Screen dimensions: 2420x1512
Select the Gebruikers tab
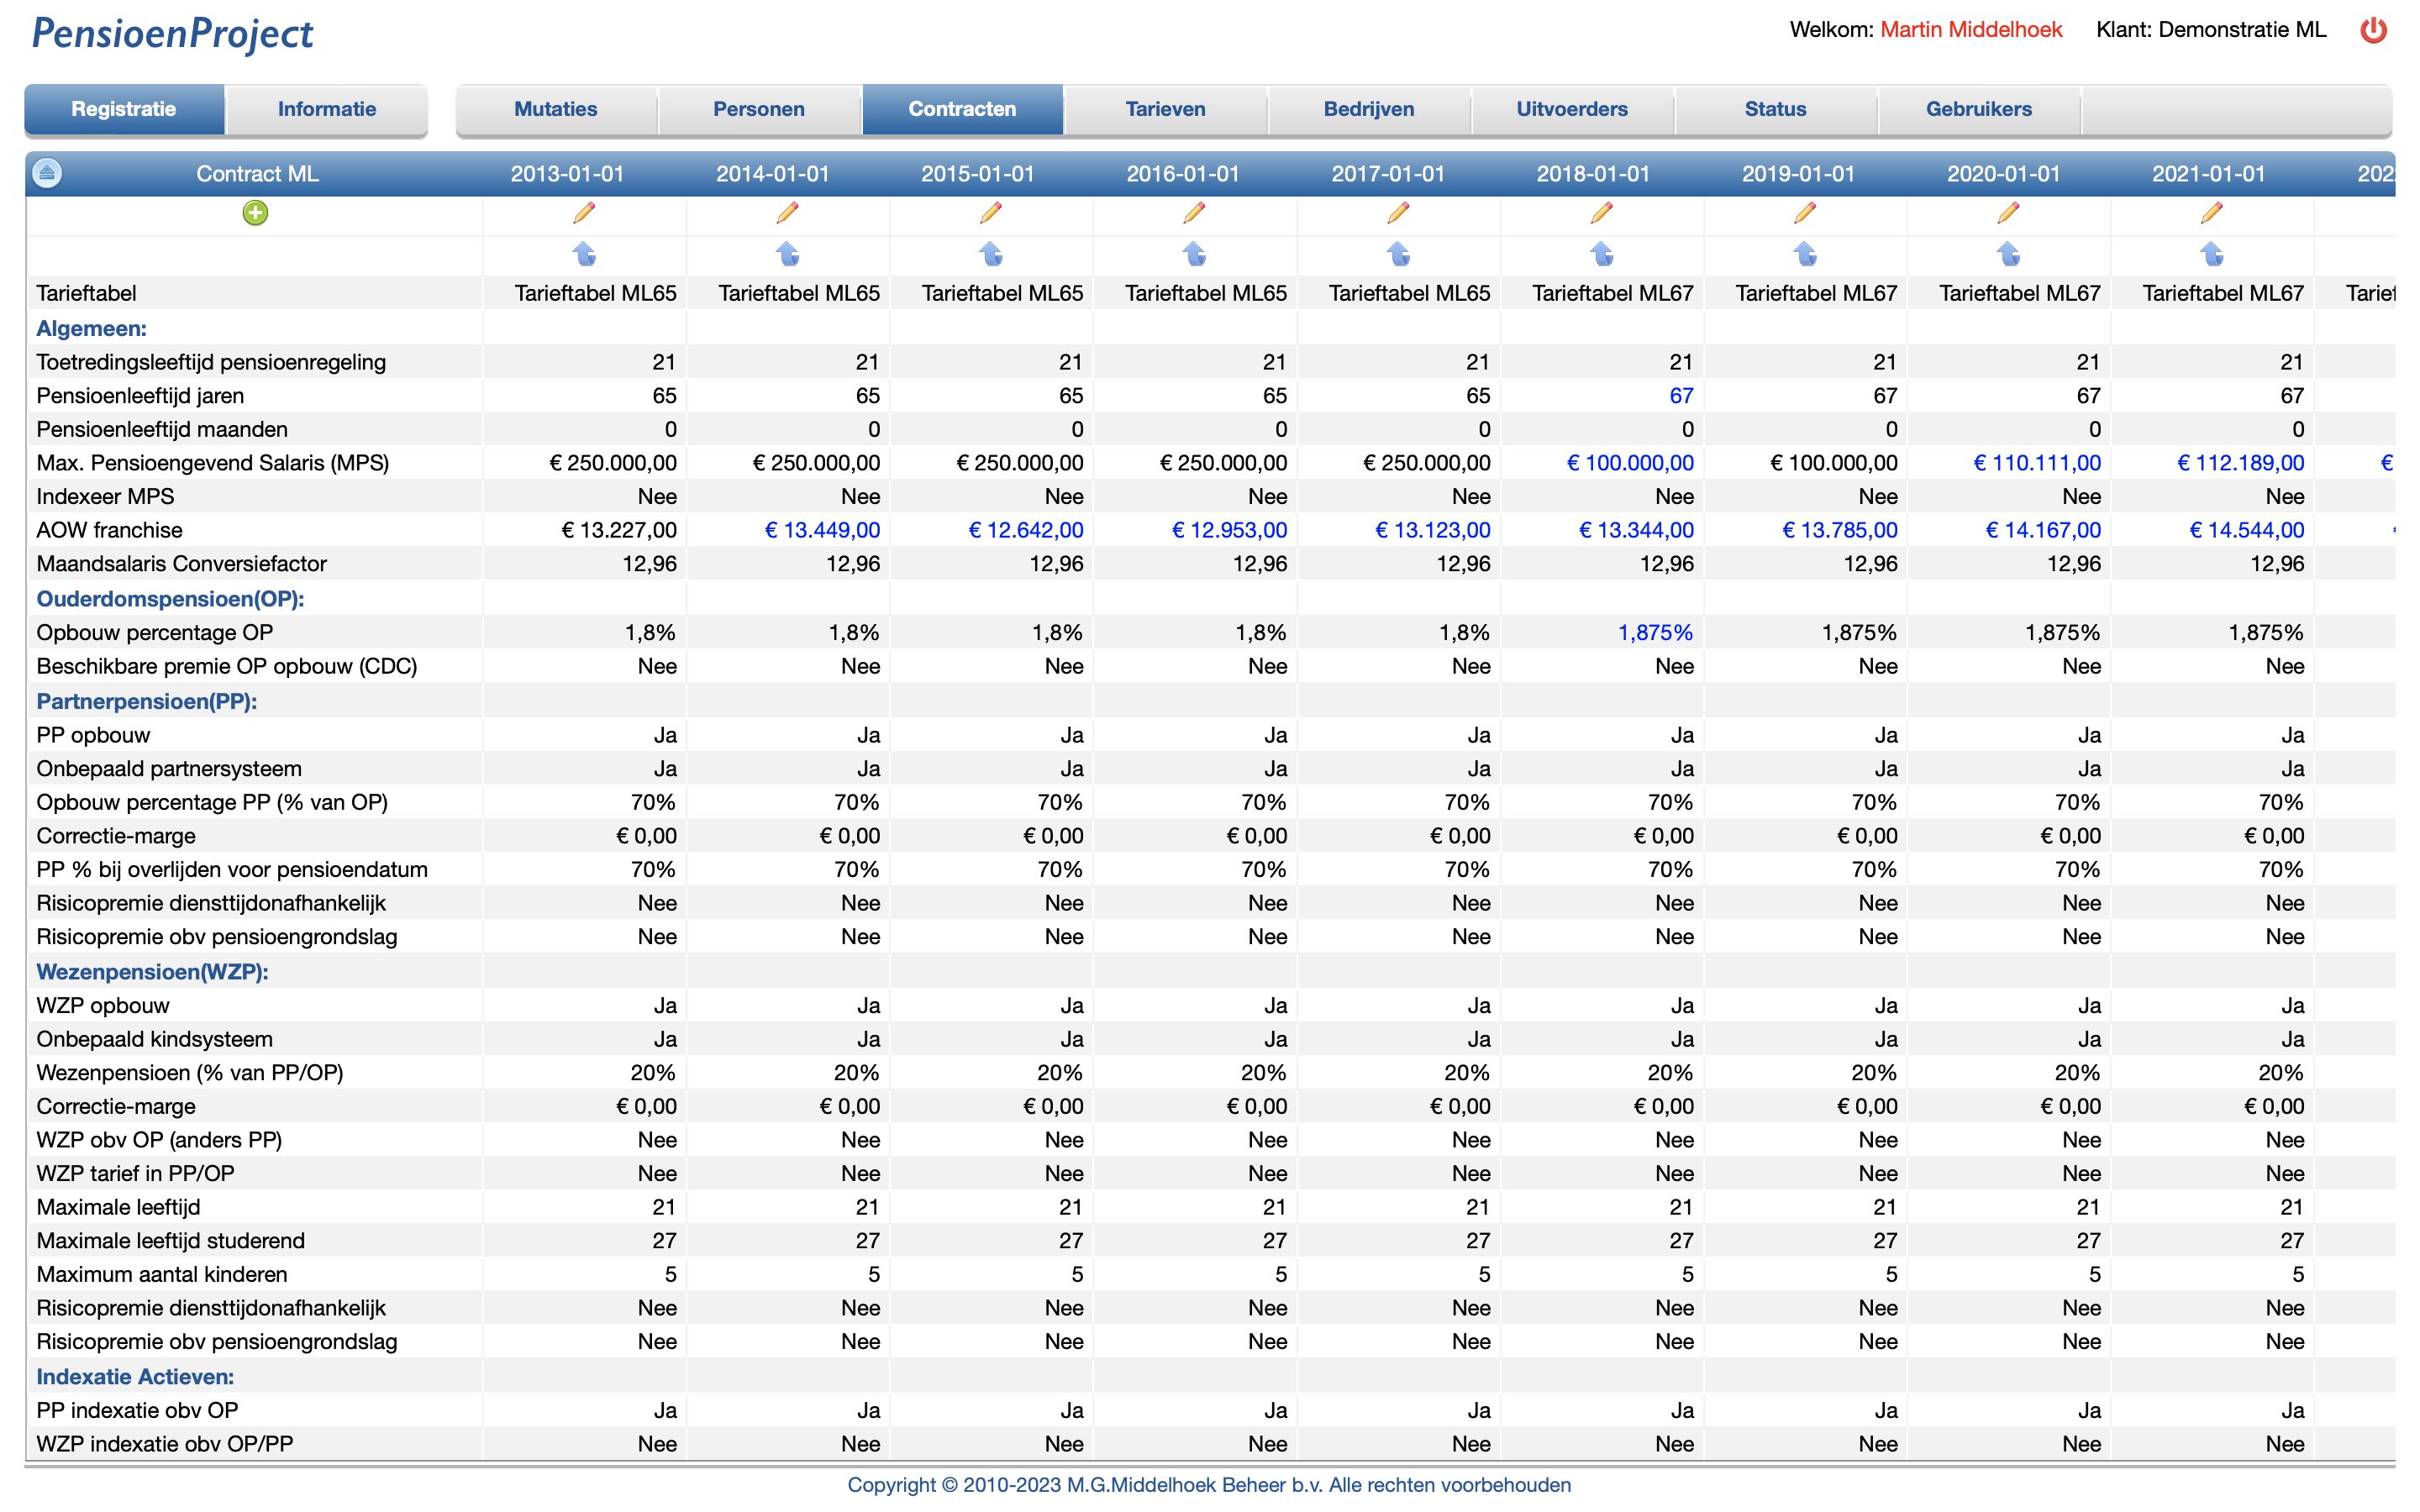[x=1978, y=109]
